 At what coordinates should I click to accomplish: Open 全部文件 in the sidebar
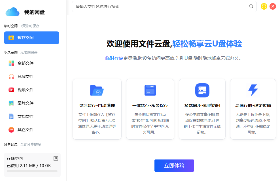point(26,63)
